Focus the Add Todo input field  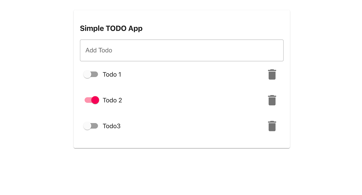[x=182, y=50]
